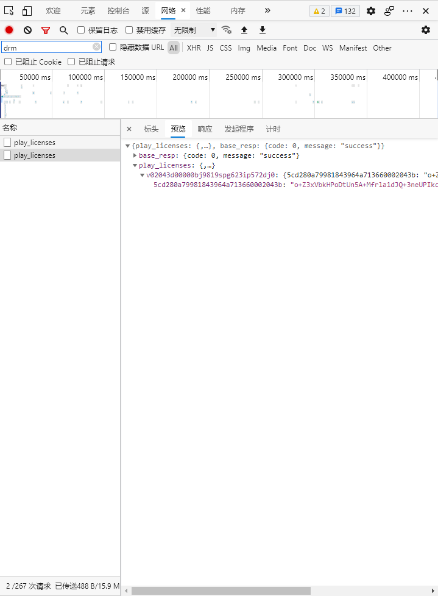Click the export HAR download arrow
Image resolution: width=438 pixels, height=596 pixels.
pos(263,30)
